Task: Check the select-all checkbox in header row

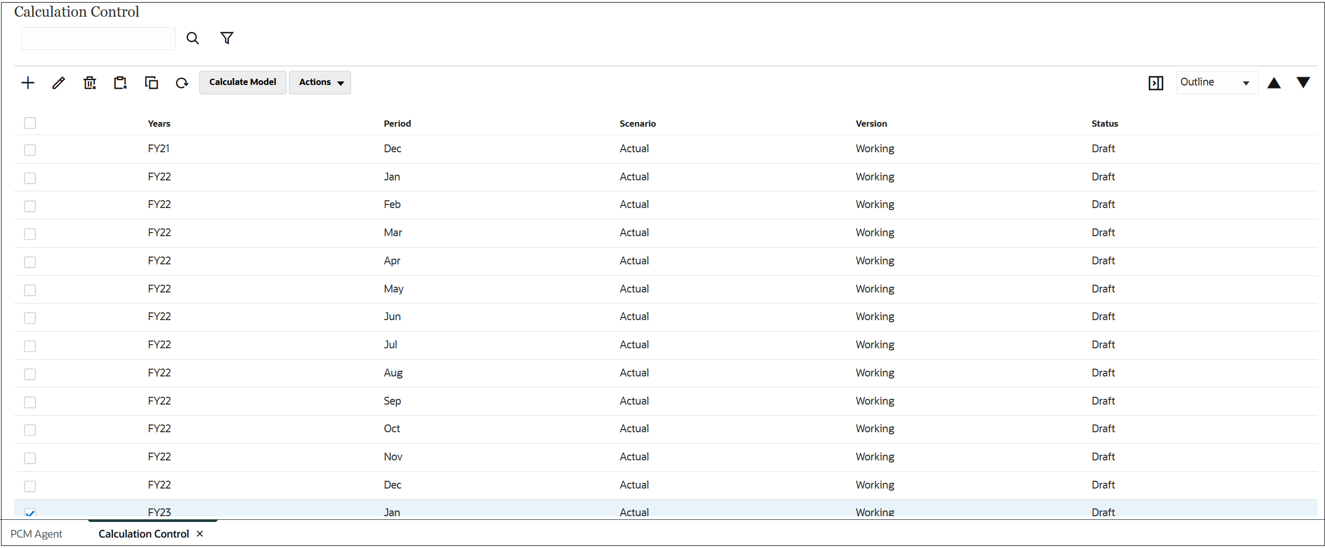Action: click(30, 123)
